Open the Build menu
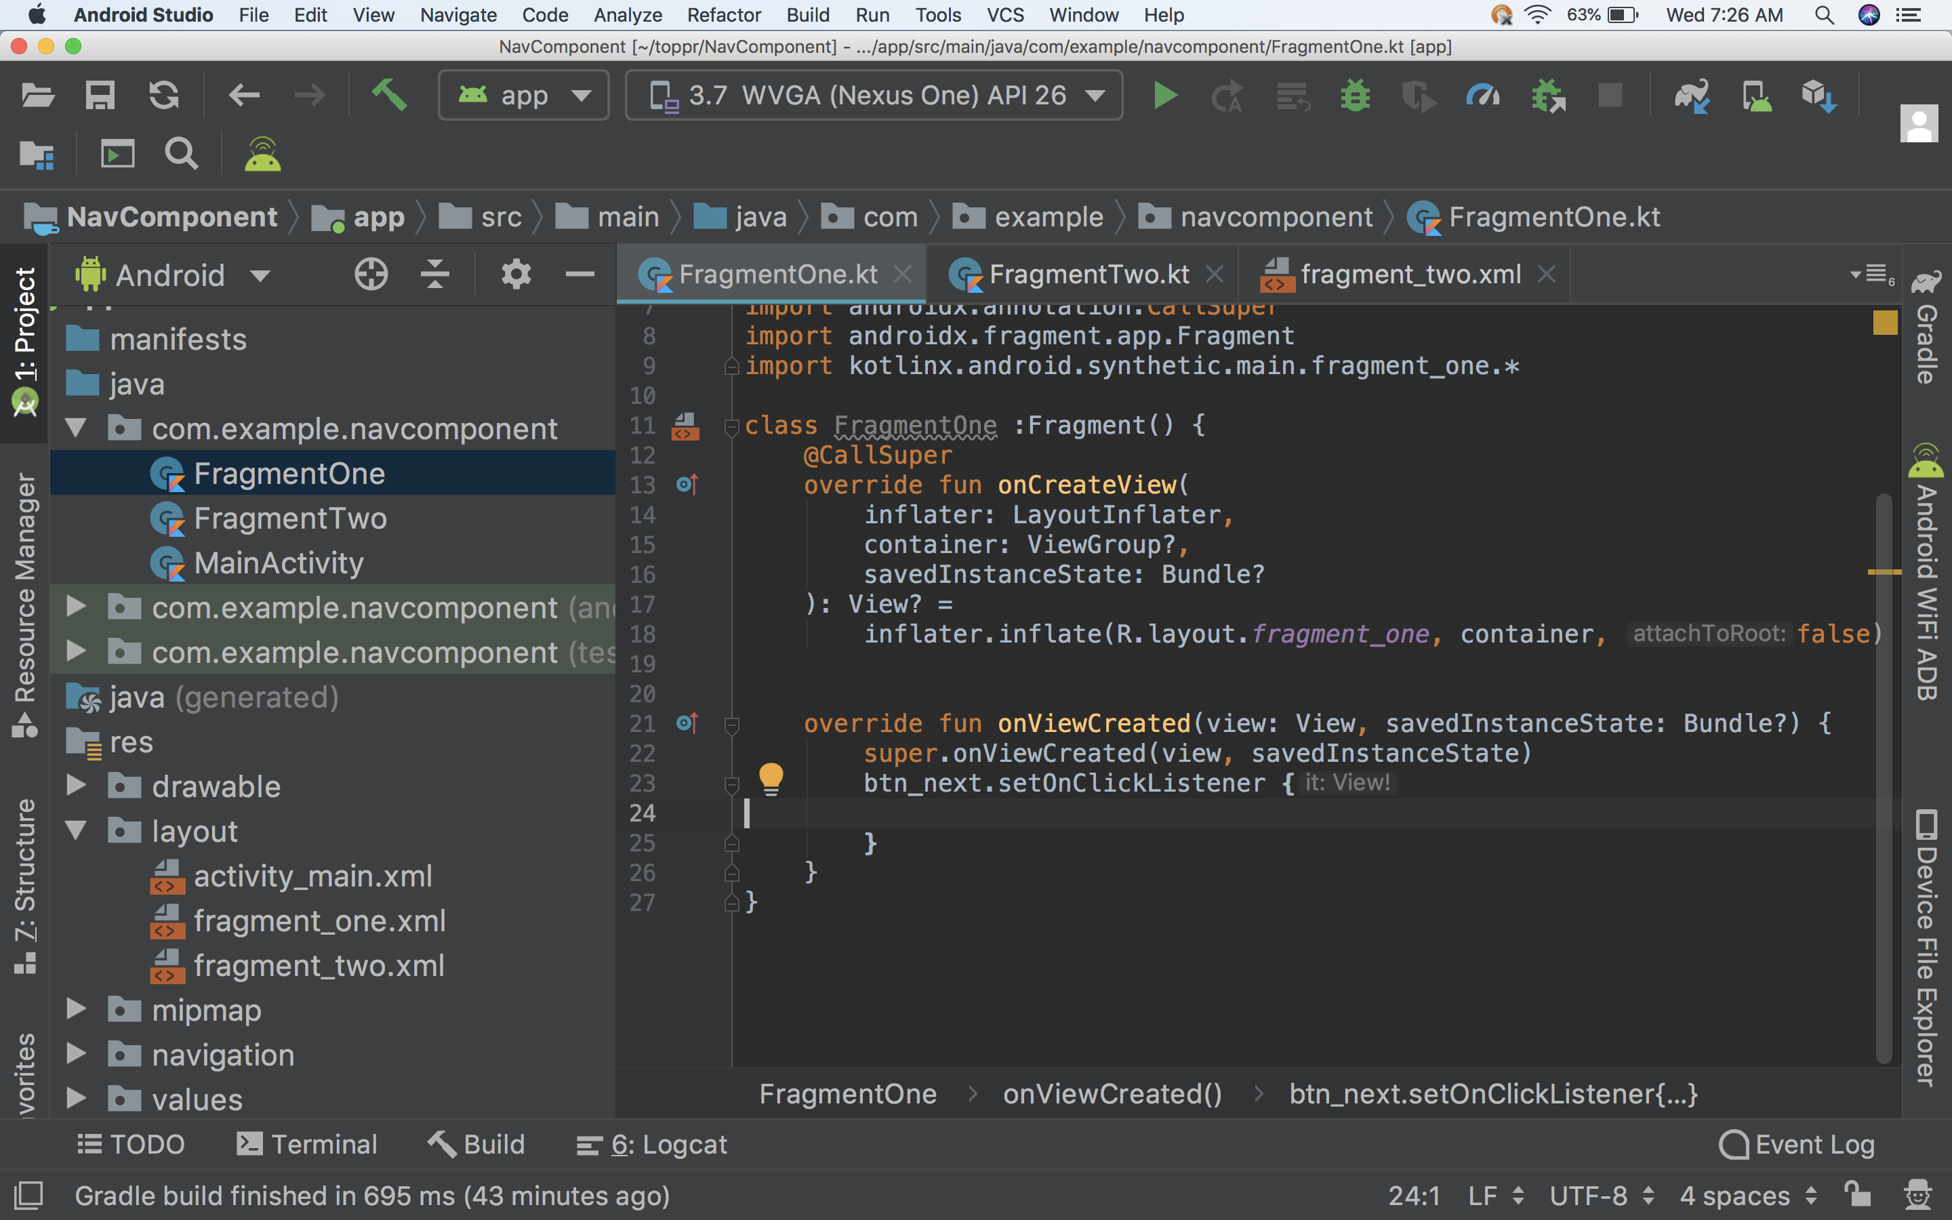 pyautogui.click(x=807, y=14)
